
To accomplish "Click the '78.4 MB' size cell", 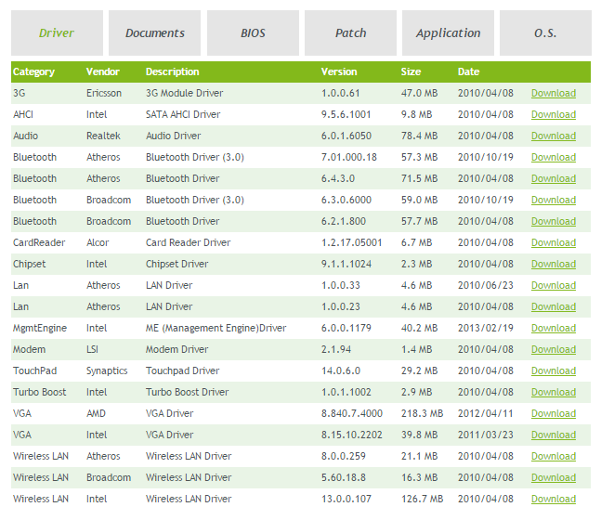I will pos(419,136).
